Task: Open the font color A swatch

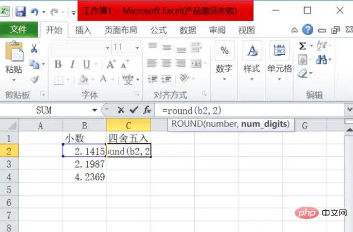Action: coord(104,79)
